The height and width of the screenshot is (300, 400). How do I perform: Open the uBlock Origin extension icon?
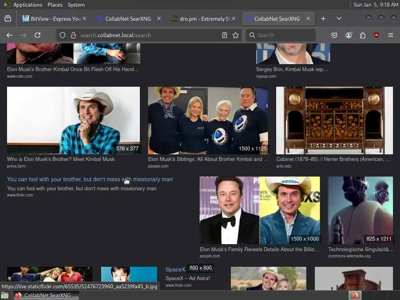(377, 35)
